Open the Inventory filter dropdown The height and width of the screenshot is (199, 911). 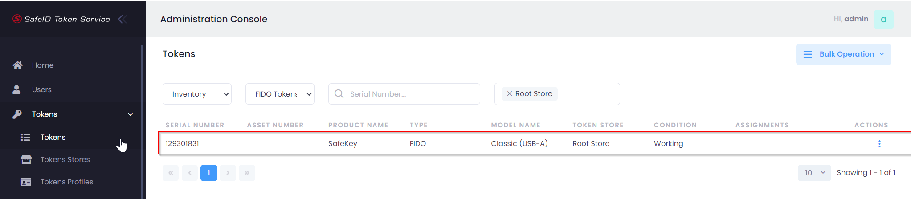click(x=197, y=94)
